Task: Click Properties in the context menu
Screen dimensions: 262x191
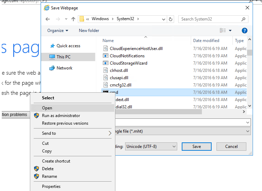Action: [x=51, y=186]
